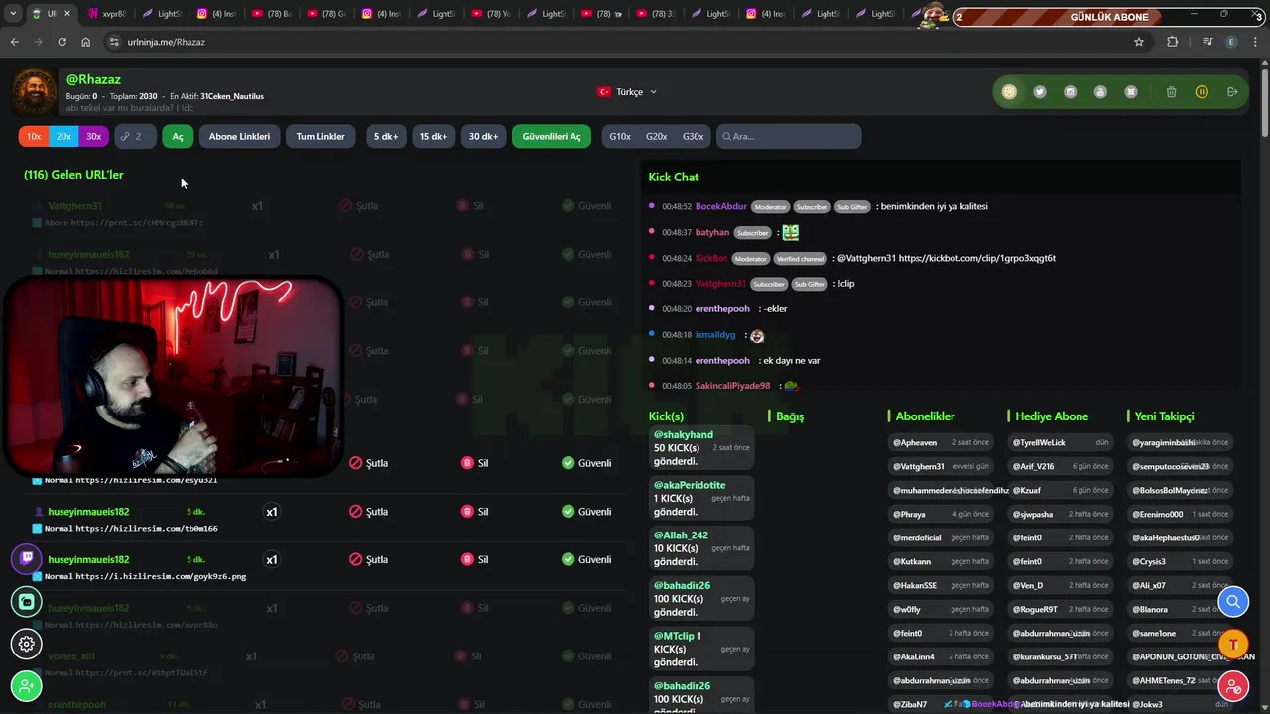Select the first round cookie-style toolbar icon

(1009, 92)
